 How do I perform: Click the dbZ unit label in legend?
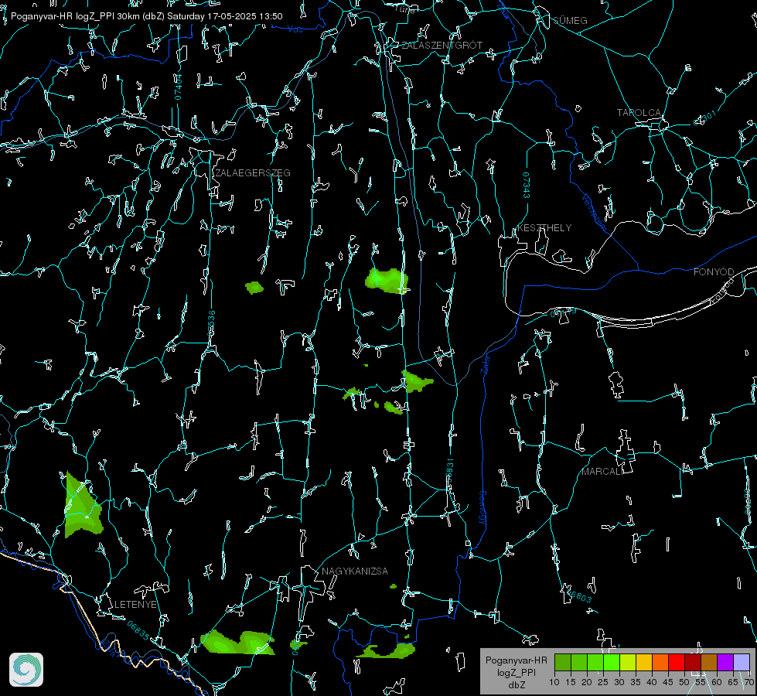pos(517,685)
